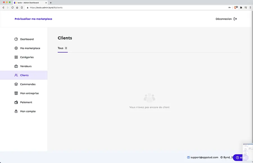Choose the Clients people icon in sidebar
Image resolution: width=253 pixels, height=163 pixels.
[16, 75]
